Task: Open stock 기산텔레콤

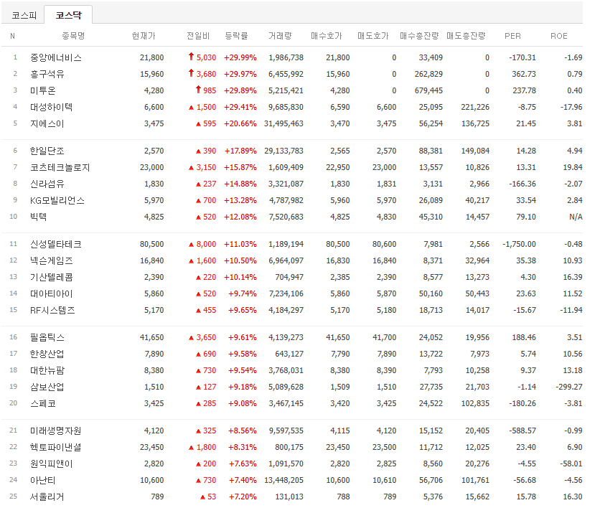Action: click(52, 278)
